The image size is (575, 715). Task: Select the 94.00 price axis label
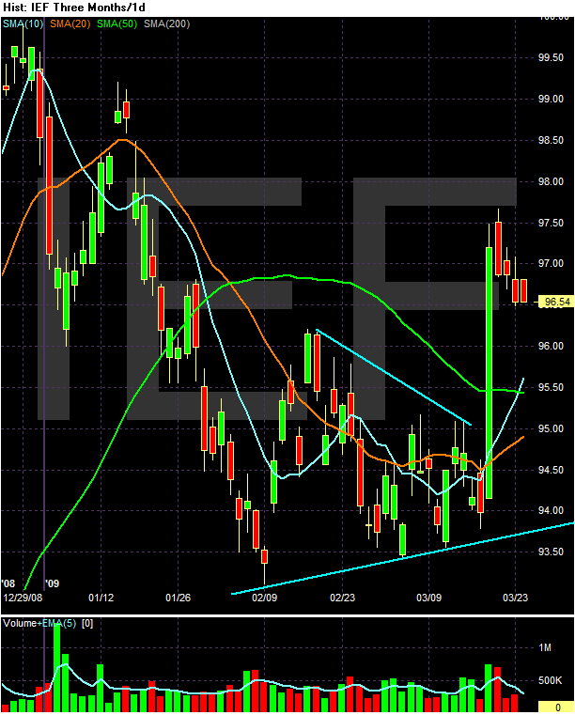point(551,511)
